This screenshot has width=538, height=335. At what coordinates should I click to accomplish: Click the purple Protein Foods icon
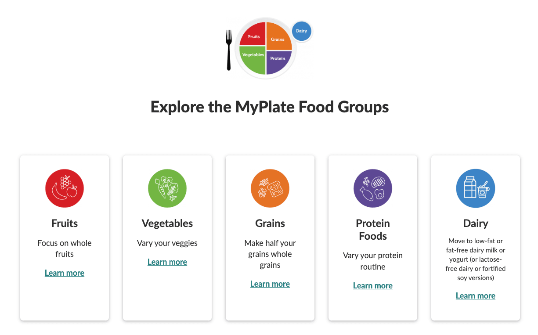pos(373,188)
